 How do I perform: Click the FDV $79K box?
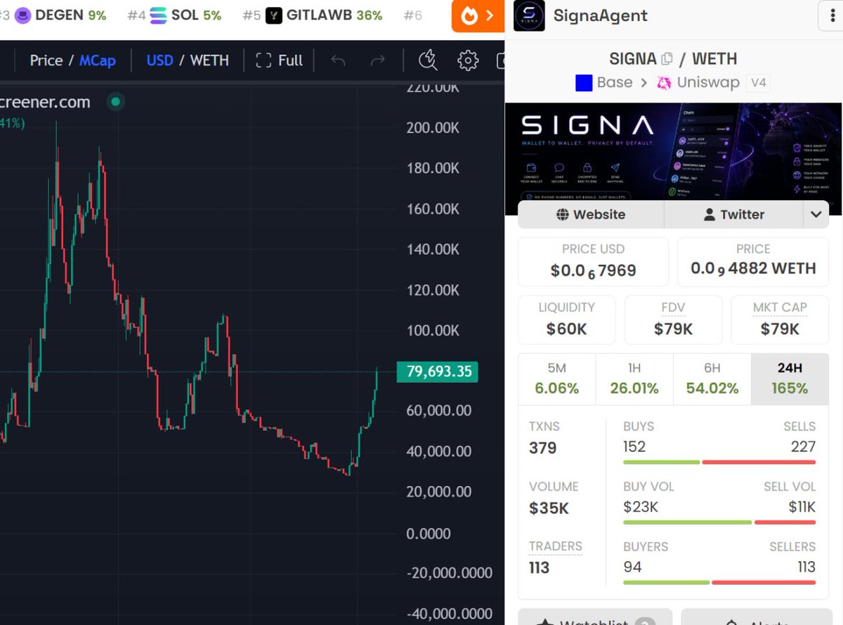coord(673,320)
